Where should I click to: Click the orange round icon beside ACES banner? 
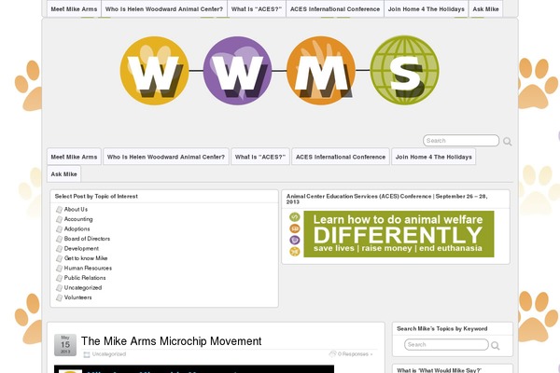295,228
